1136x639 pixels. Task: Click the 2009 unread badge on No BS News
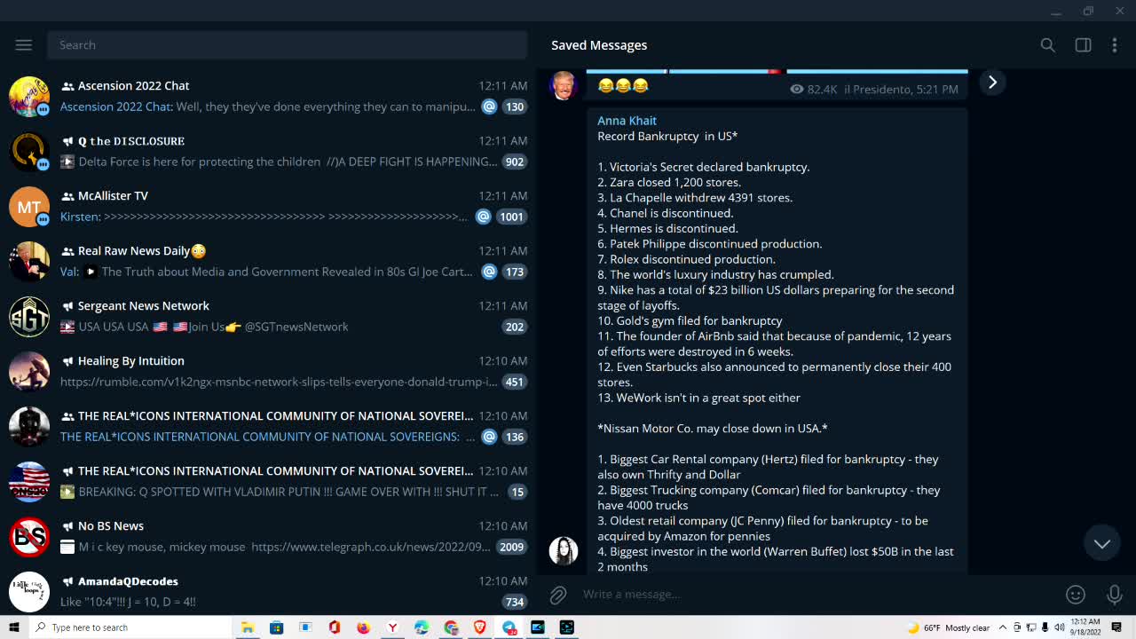click(512, 547)
